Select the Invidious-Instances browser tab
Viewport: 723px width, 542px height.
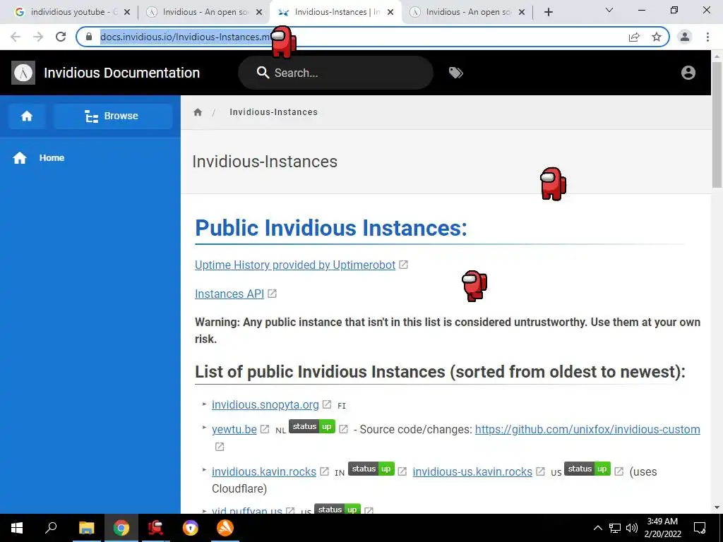[335, 12]
